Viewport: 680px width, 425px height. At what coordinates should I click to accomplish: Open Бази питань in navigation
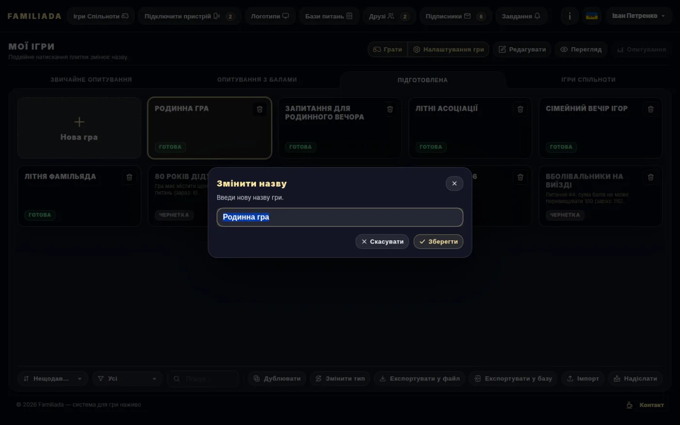click(x=329, y=16)
